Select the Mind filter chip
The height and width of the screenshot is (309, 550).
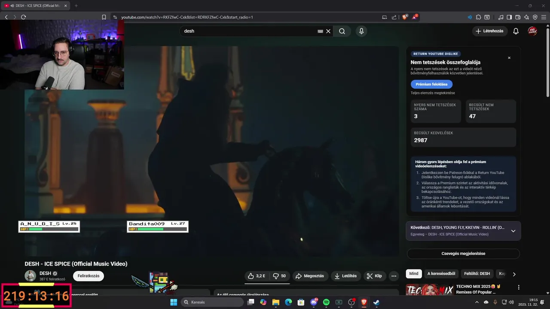click(414, 274)
